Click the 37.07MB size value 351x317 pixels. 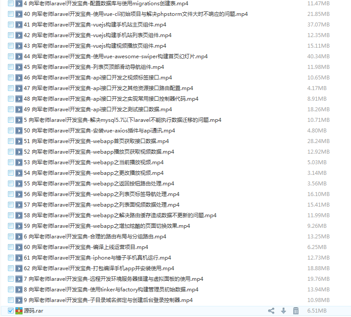[318, 25]
